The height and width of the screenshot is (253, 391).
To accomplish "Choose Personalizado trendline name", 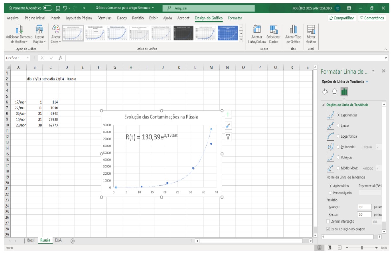I will click(x=331, y=193).
